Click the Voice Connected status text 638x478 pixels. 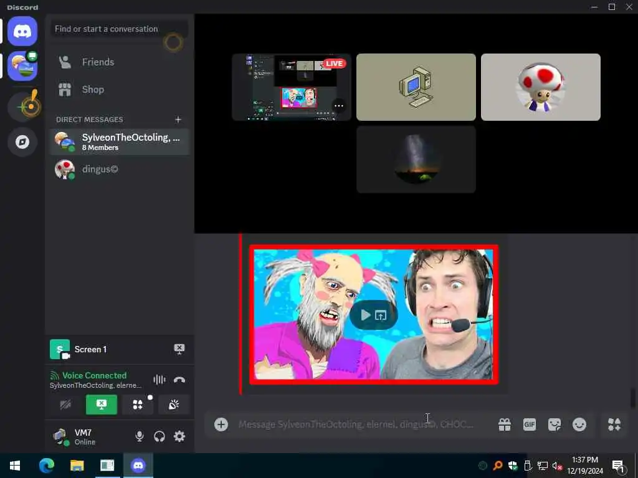[x=95, y=375]
